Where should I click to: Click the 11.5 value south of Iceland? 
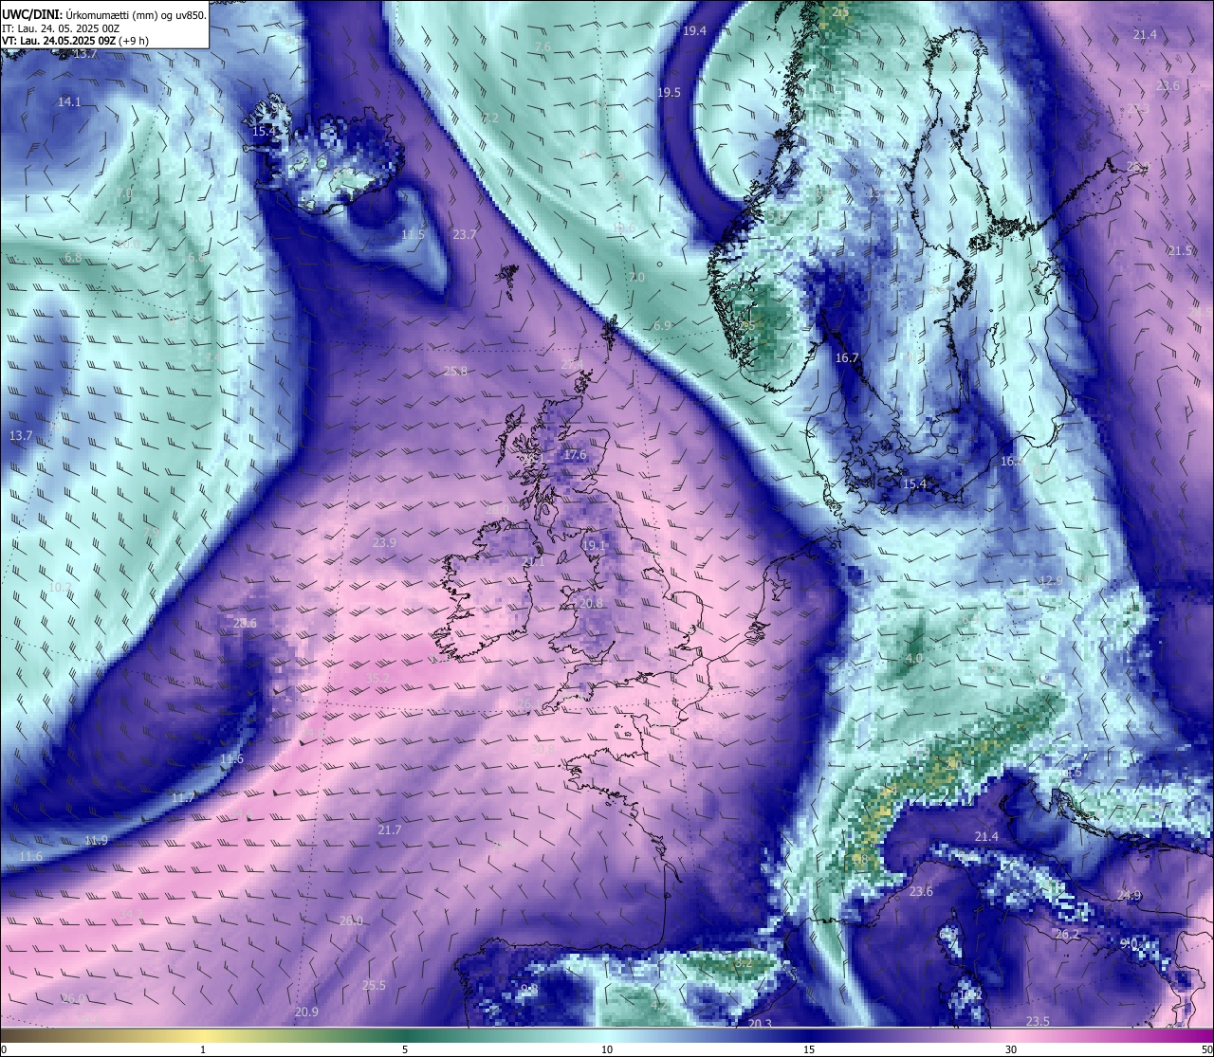coord(413,234)
